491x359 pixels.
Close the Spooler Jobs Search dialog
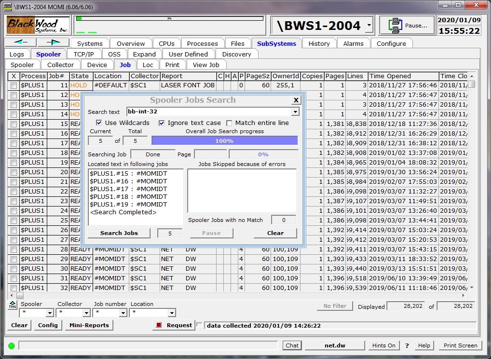296,100
